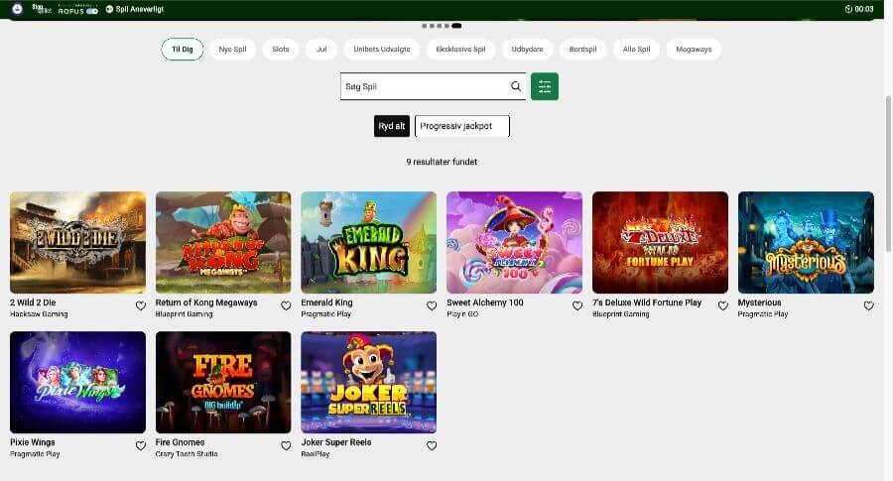Open the 2 Wild 2 Die thumbnail
Screen dimensions: 893x481
(x=78, y=243)
